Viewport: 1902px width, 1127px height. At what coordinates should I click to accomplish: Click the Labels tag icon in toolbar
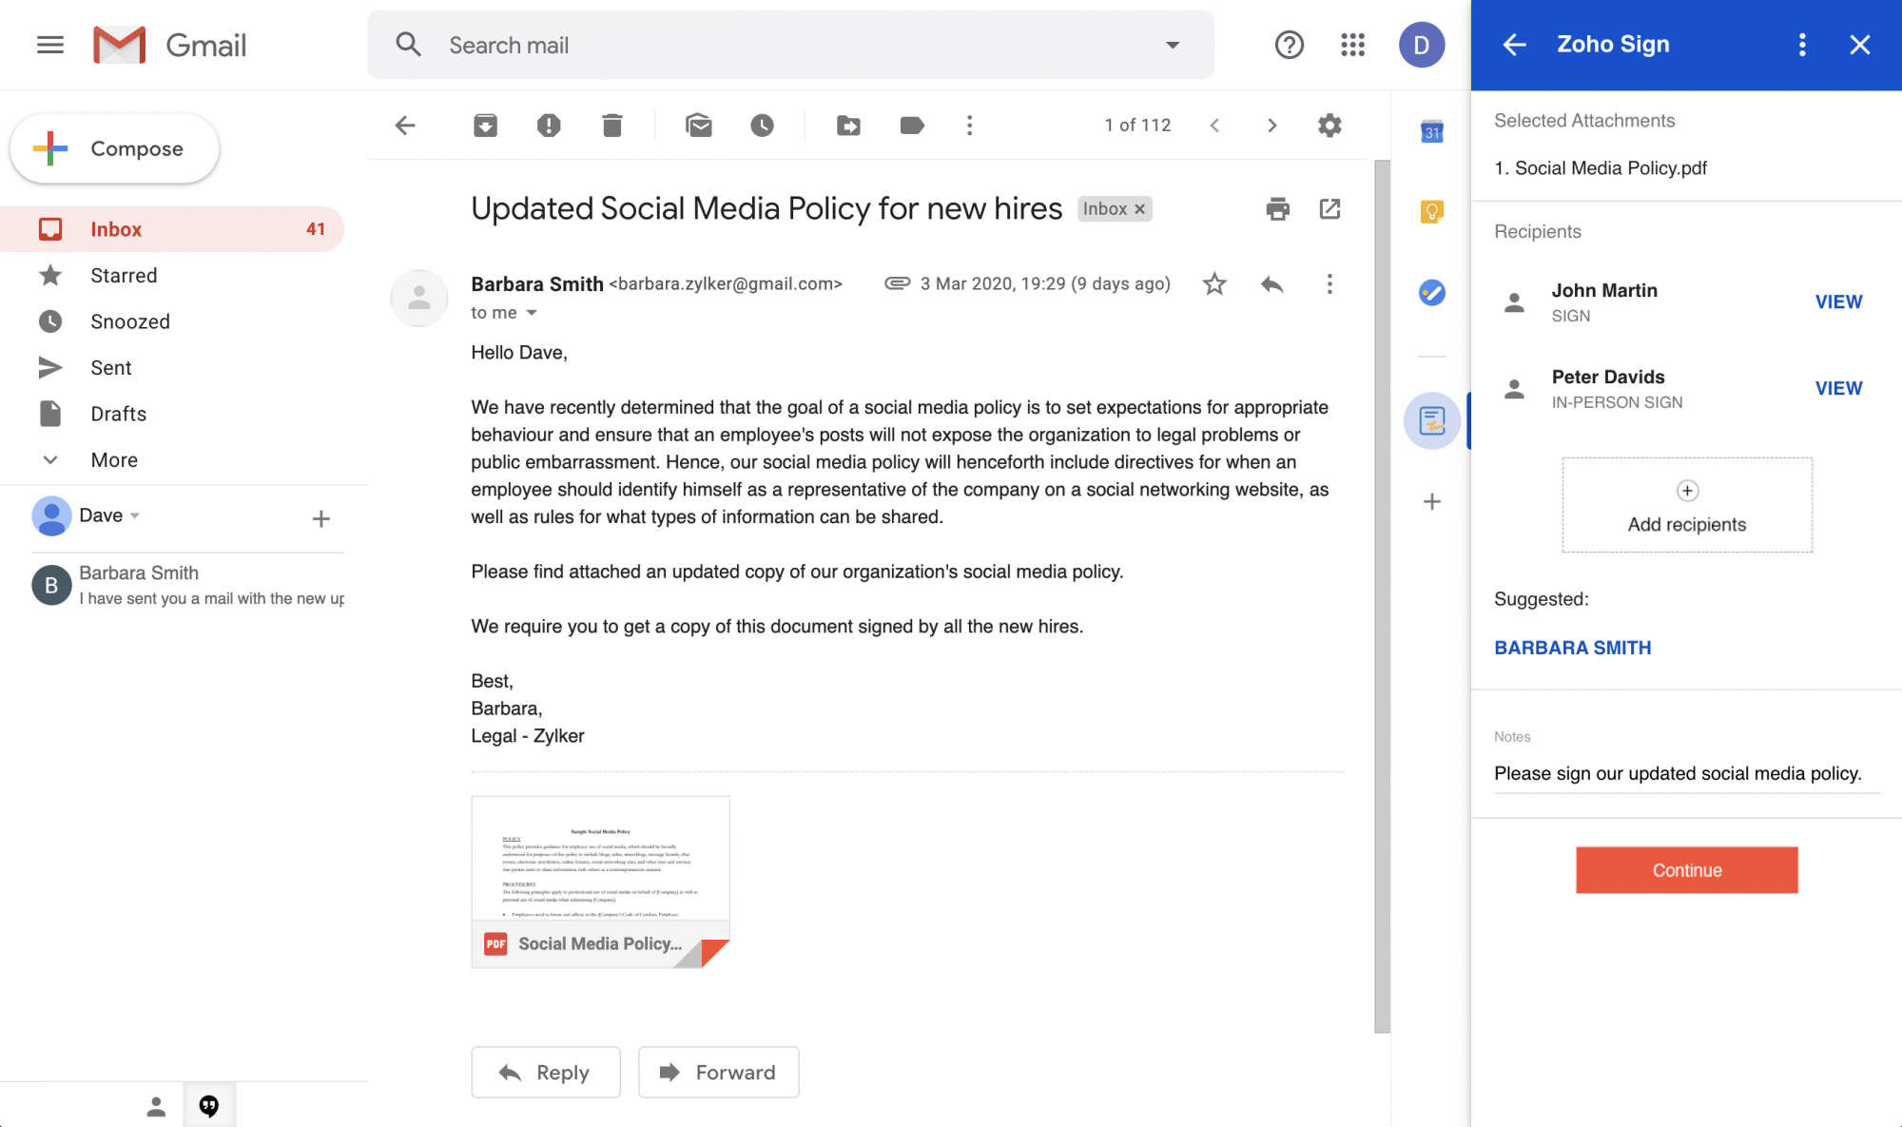pyautogui.click(x=911, y=125)
